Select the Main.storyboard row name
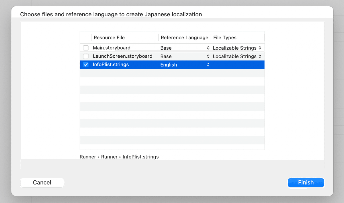 (x=112, y=48)
